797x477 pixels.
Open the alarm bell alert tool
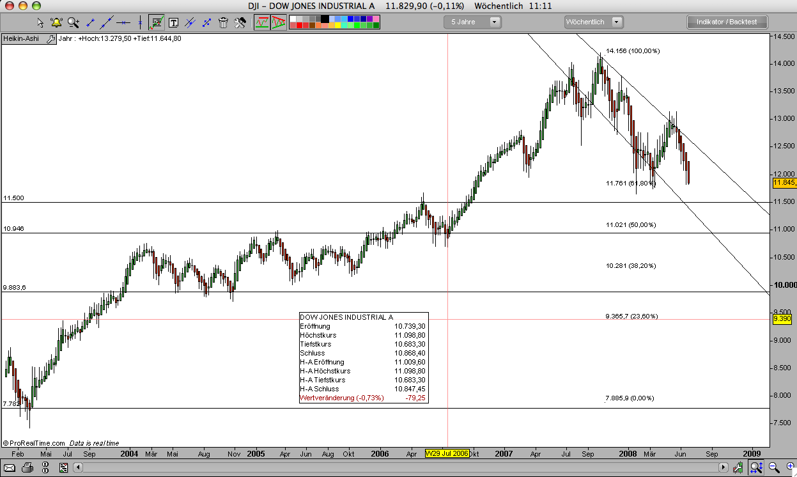tap(56, 22)
